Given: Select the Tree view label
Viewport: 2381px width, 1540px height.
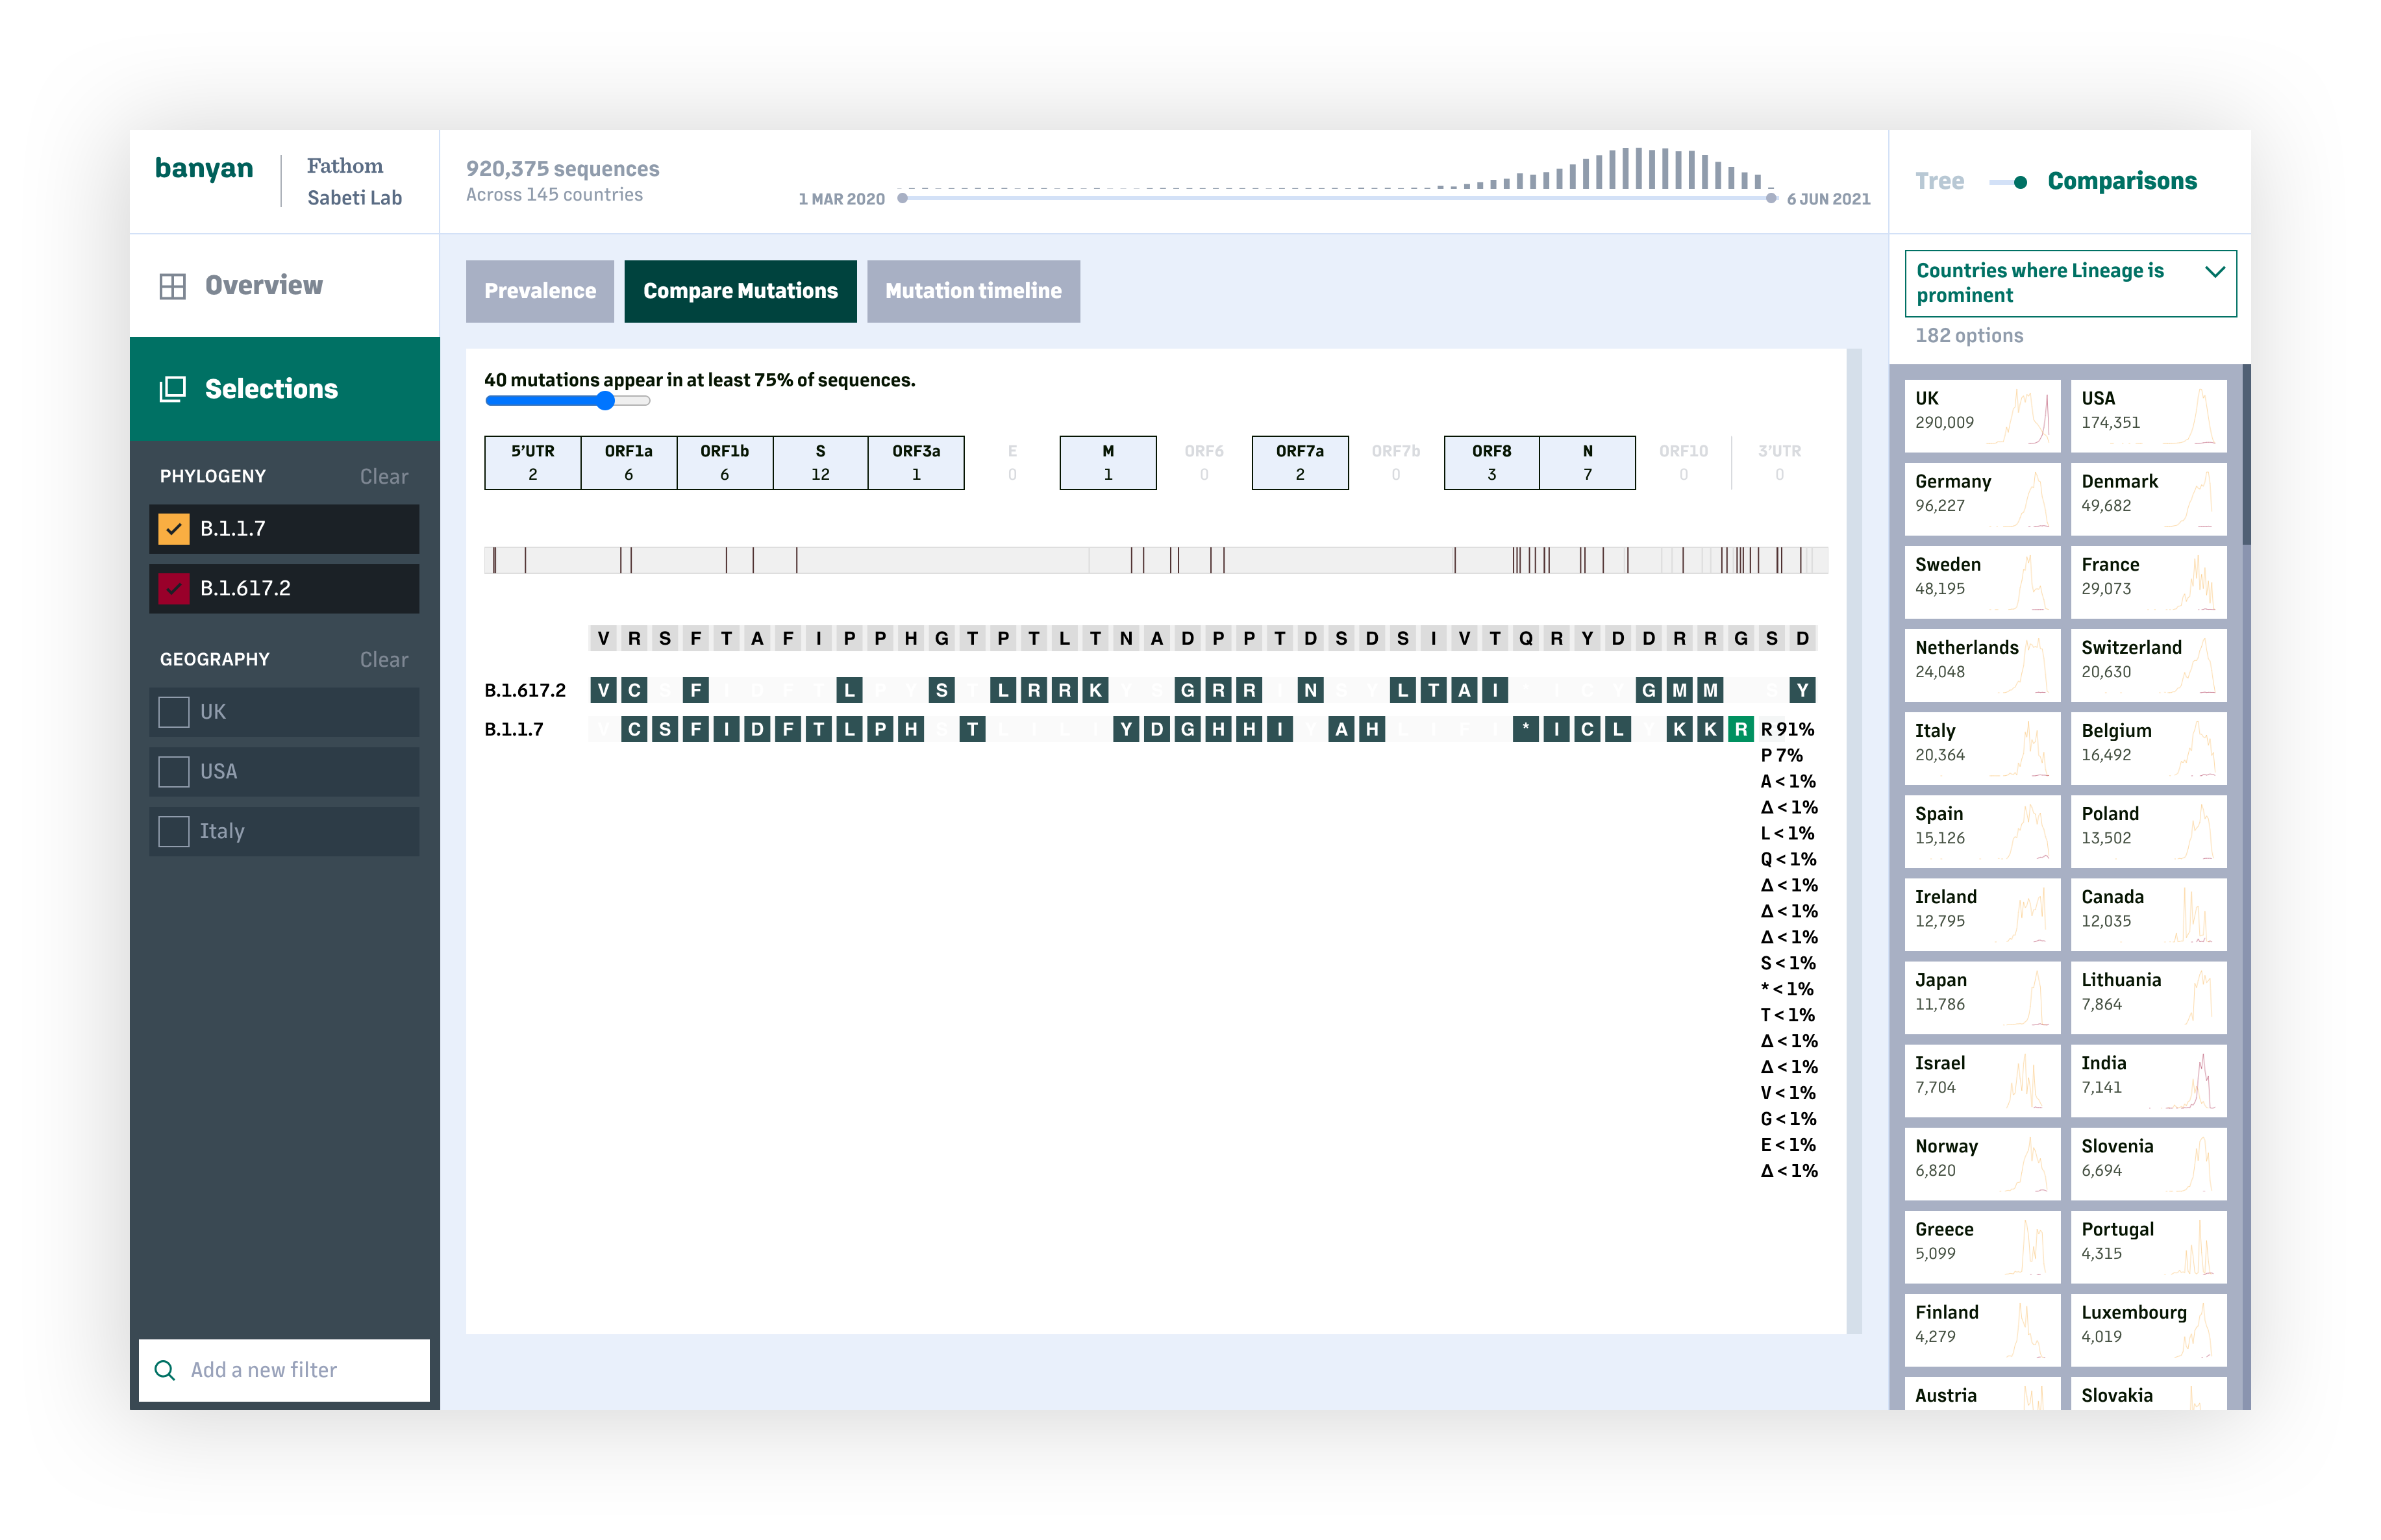Looking at the screenshot, I should 1939,181.
